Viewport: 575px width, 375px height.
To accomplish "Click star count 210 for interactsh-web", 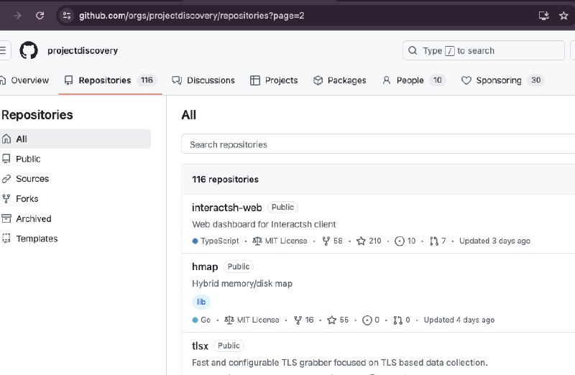I will coord(369,241).
